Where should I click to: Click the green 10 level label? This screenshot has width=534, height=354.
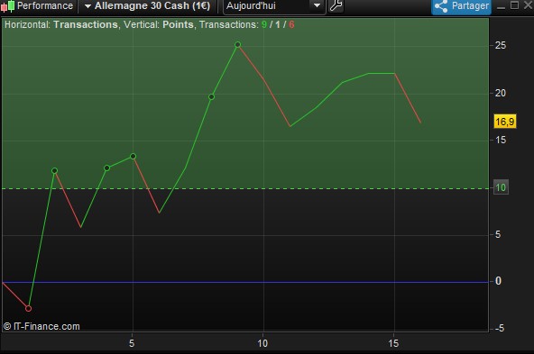click(x=501, y=187)
